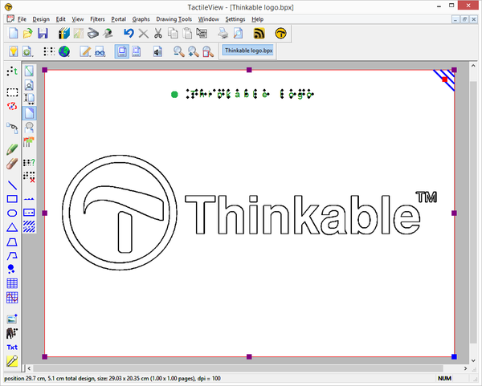Viewport: 482px width, 386px height.
Task: Delete selection with the X icon
Action: coord(143,33)
